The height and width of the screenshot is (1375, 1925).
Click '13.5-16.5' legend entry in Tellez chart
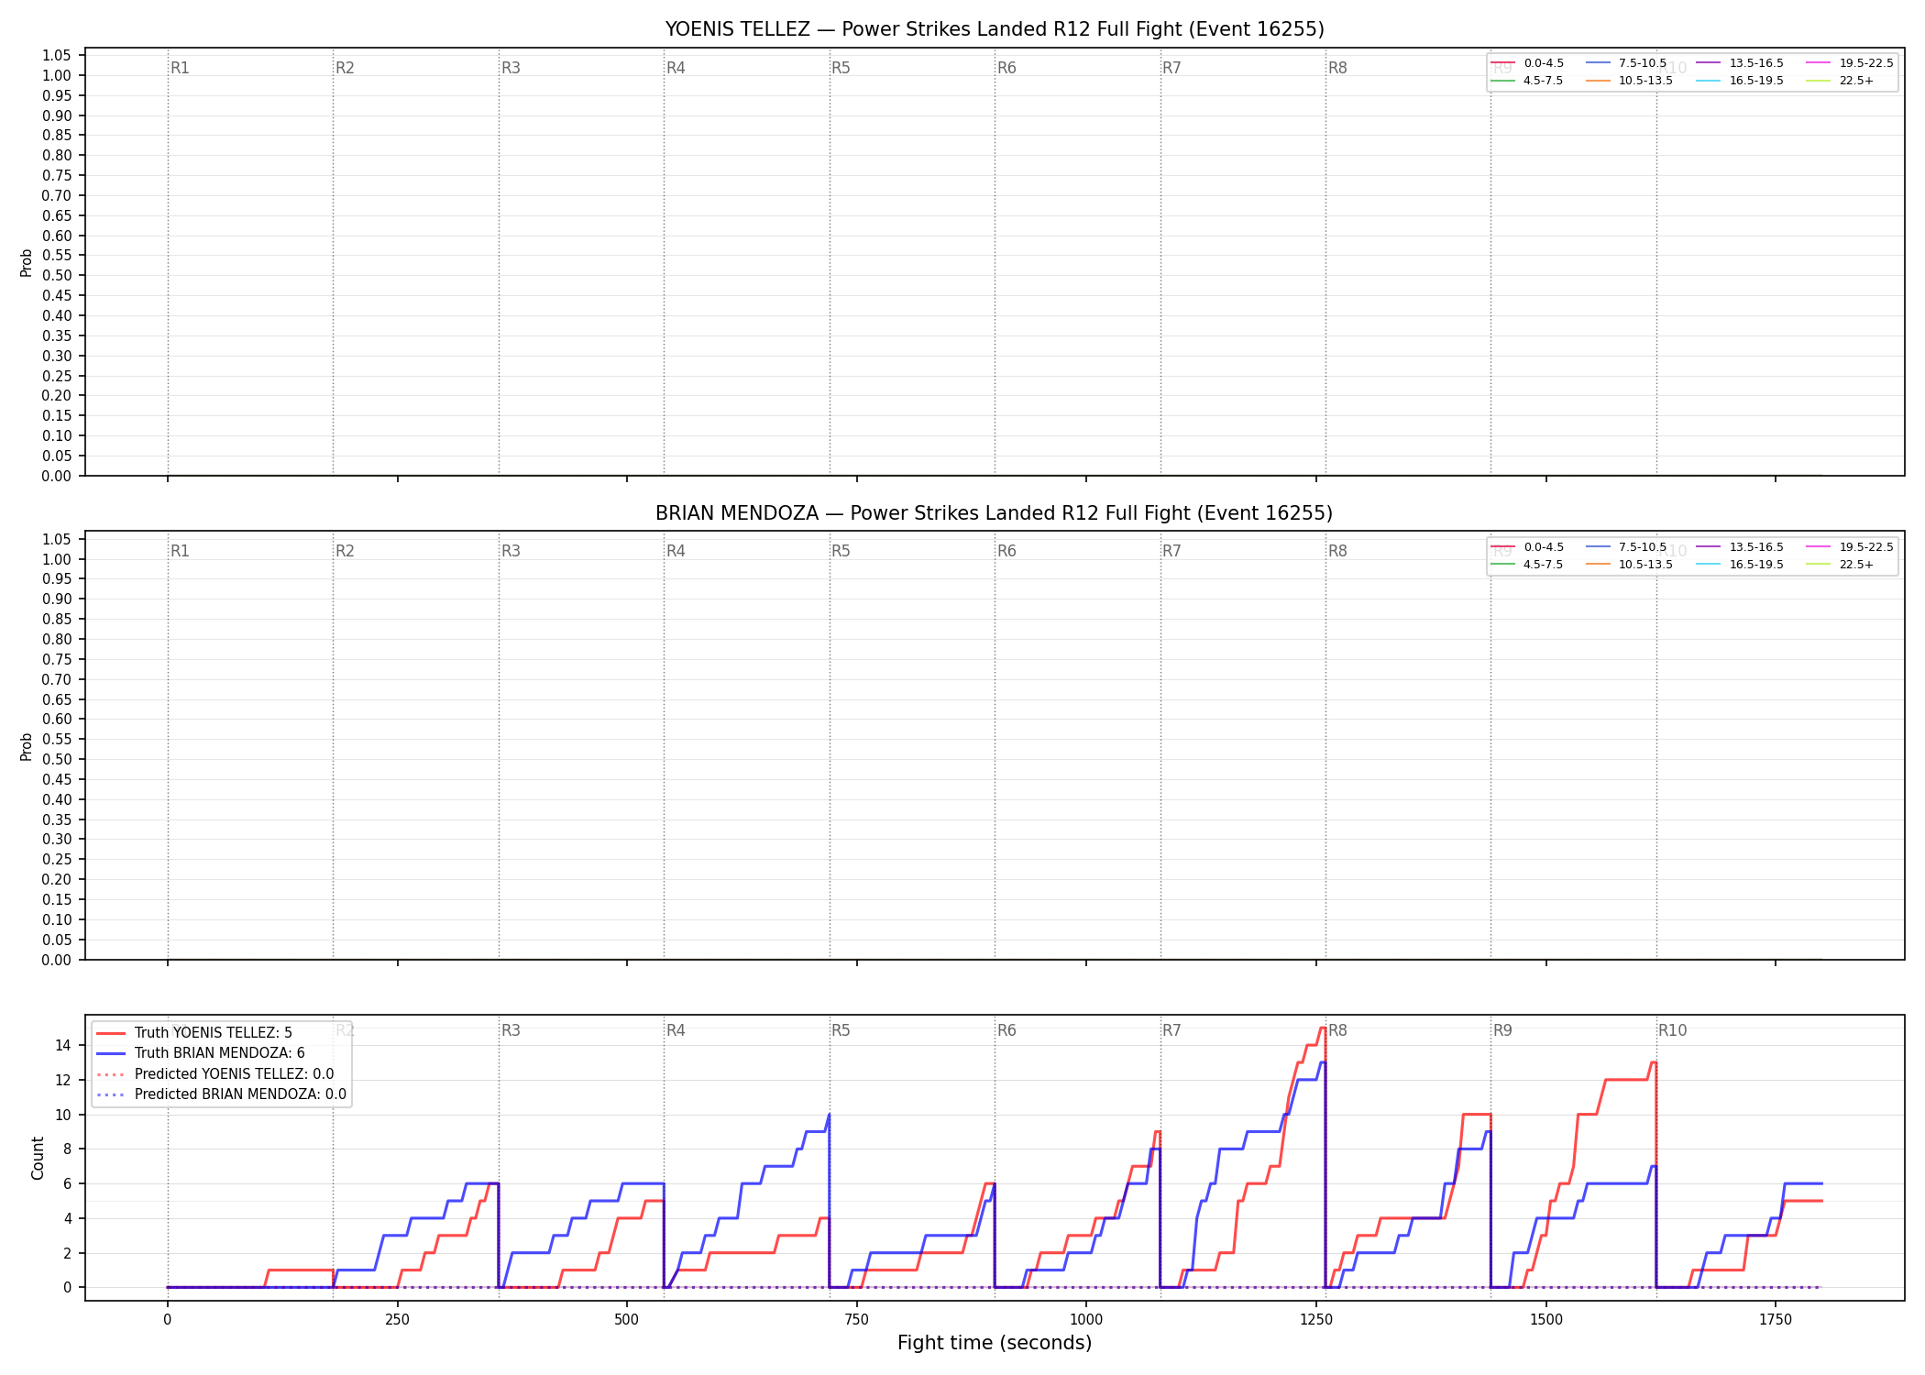[1740, 63]
